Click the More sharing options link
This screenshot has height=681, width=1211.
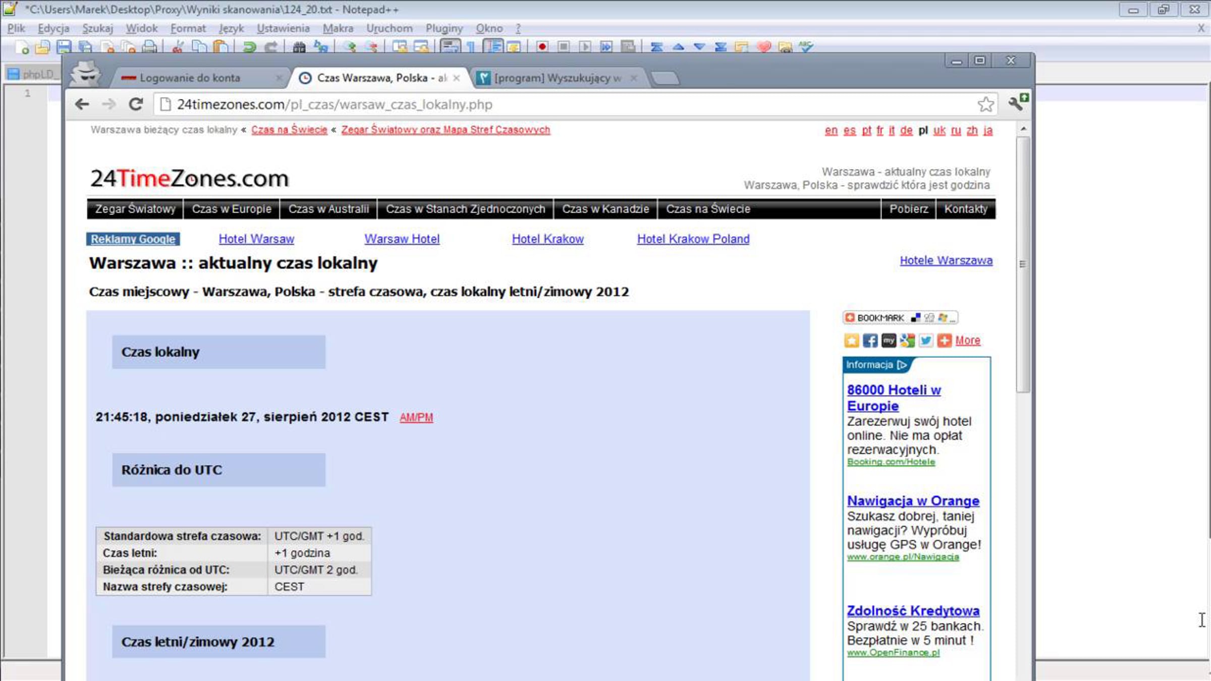[x=968, y=340]
